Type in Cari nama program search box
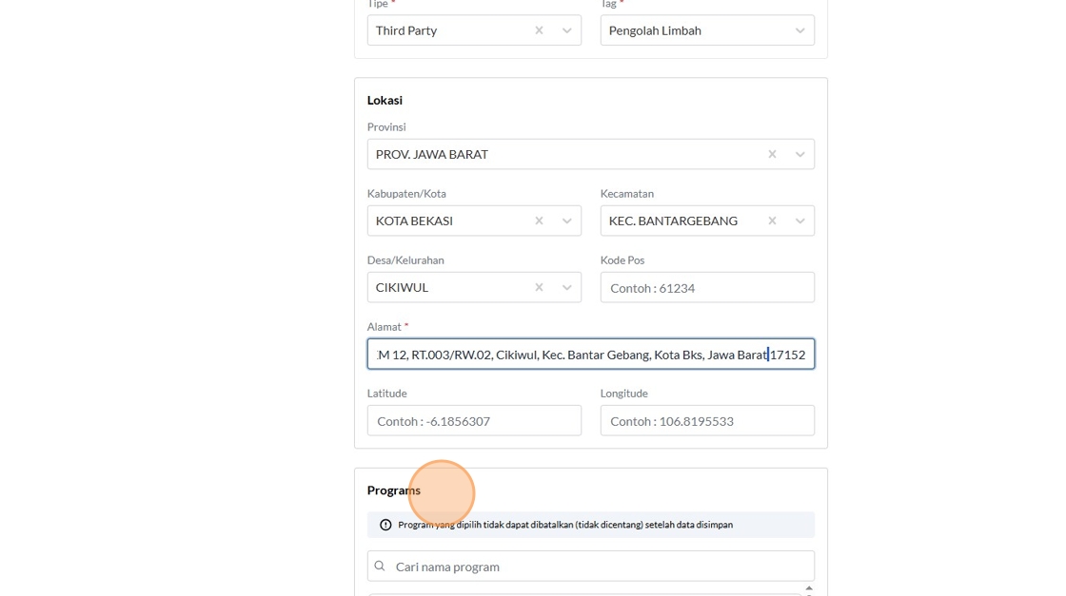 pyautogui.click(x=600, y=567)
